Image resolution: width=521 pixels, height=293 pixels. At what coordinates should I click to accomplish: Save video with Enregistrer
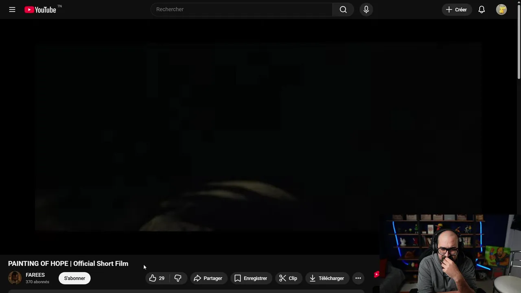pos(251,278)
